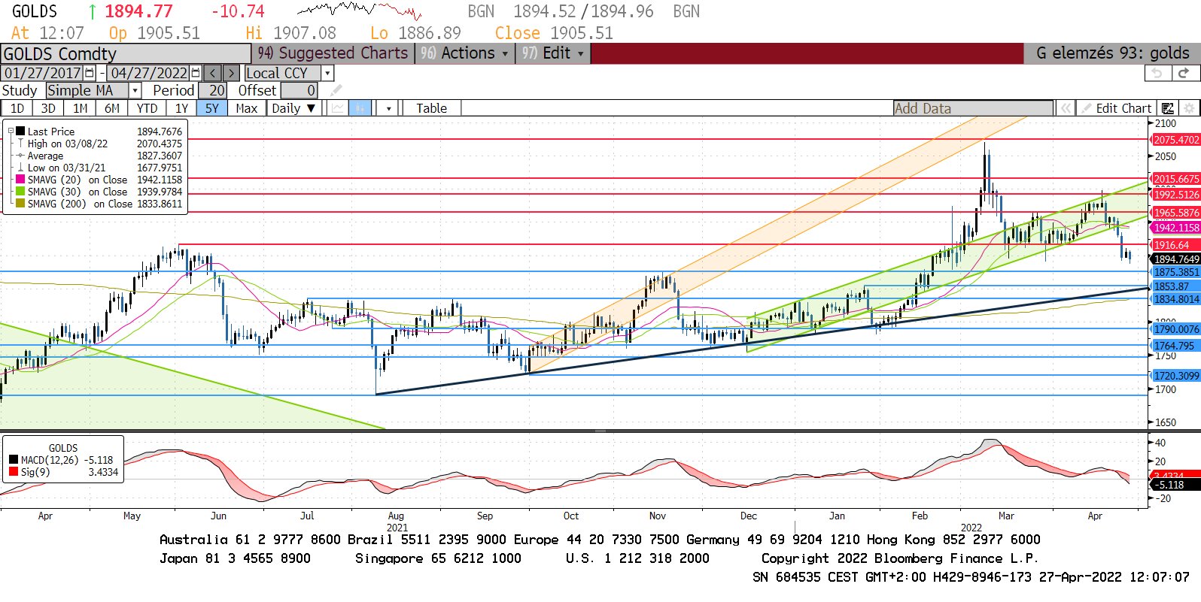This screenshot has height=602, width=1201.
Task: Select the YTD range tab
Action: click(x=147, y=108)
